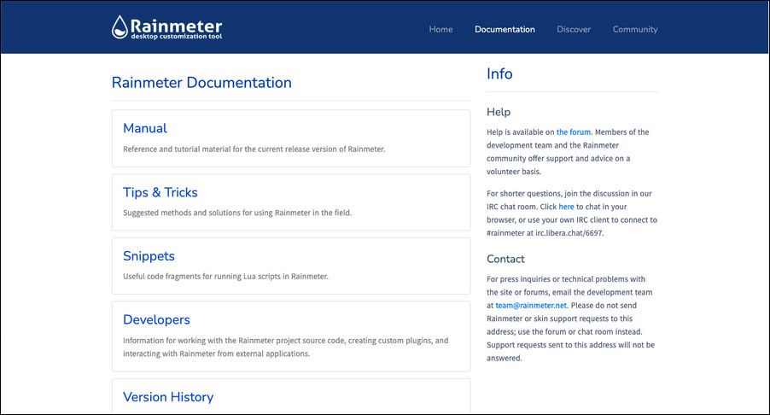Click the 'Reference and tutorial material' description
Screen dimensions: 770x415
coord(254,149)
